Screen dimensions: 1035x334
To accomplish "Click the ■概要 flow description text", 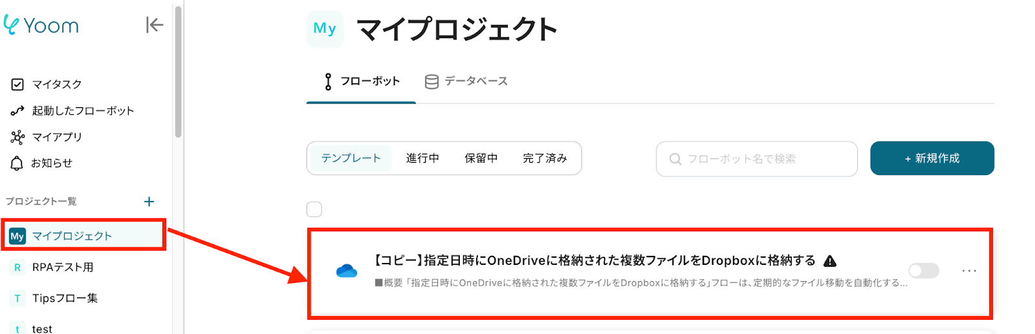I will coord(641,283).
